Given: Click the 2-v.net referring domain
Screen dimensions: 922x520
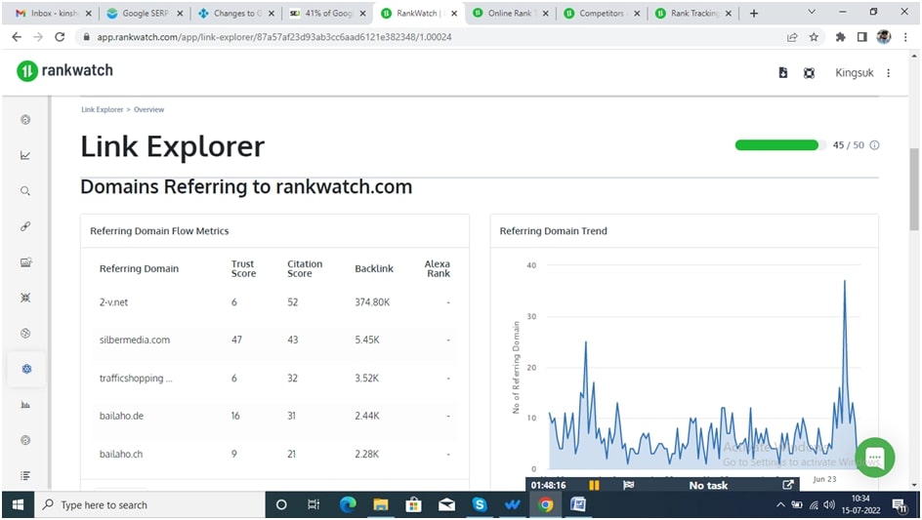Looking at the screenshot, I should (113, 302).
